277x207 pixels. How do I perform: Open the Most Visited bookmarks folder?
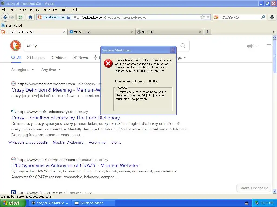click(11, 25)
